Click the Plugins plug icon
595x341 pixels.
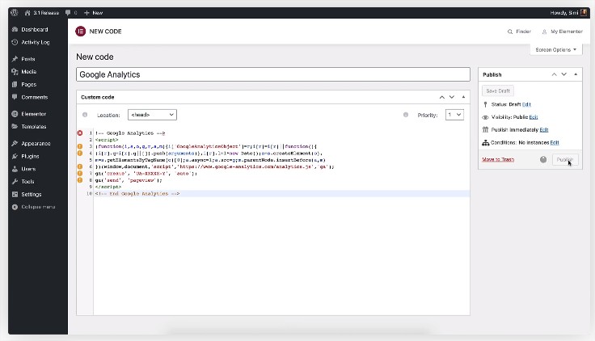15,156
